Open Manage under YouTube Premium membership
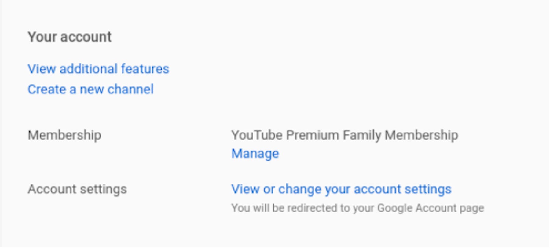Image resolution: width=550 pixels, height=248 pixels. click(255, 153)
